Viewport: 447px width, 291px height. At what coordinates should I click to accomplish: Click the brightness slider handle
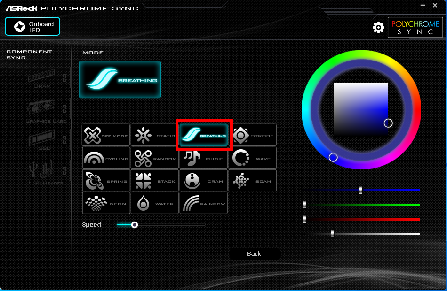click(332, 234)
